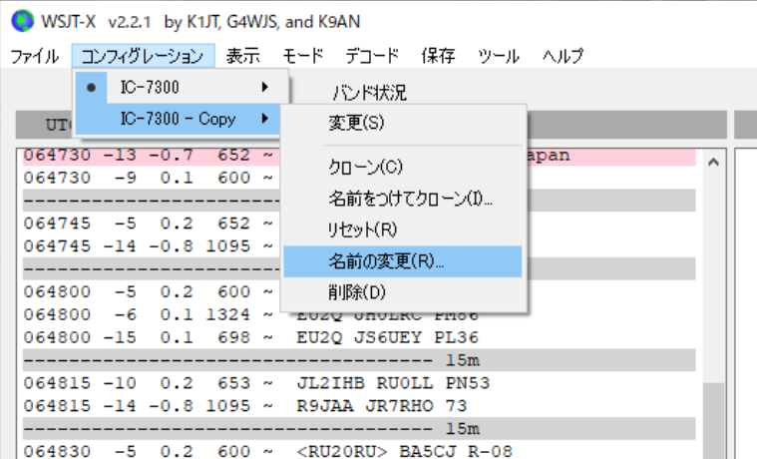Select decode line <RU20RU> BA5CJ R-08
Screen dimensions: 757x459
[x=359, y=451]
